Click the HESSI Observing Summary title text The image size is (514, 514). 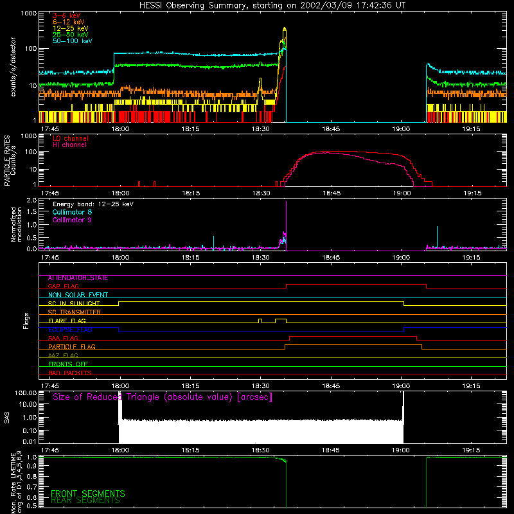tap(272, 6)
